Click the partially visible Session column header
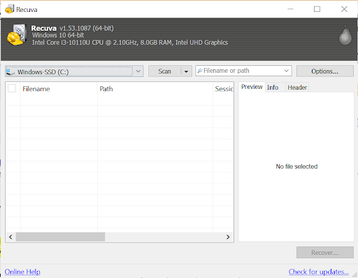The height and width of the screenshot is (278, 358). click(223, 89)
